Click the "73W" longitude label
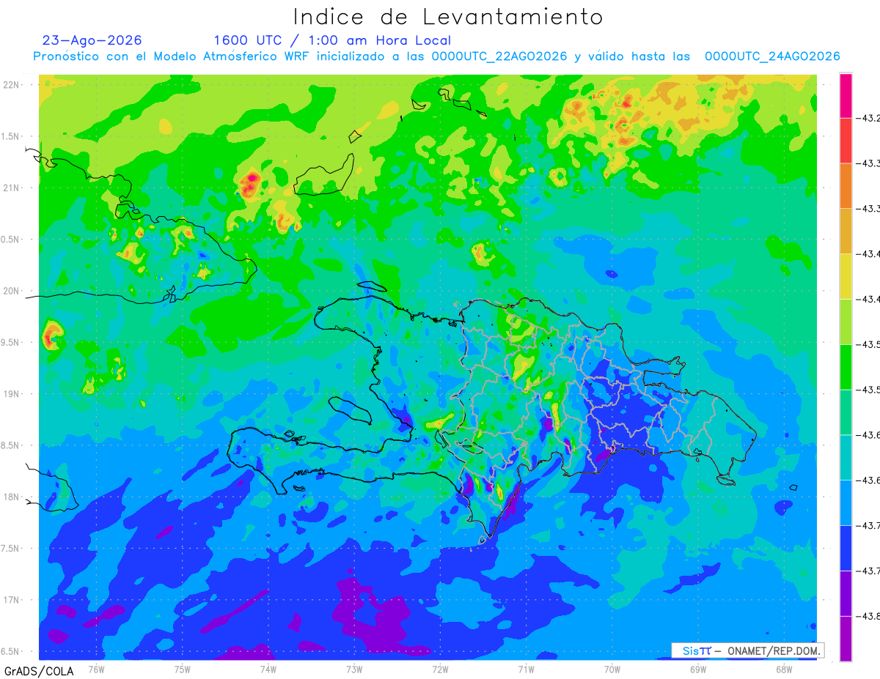The image size is (880, 679). 354,669
